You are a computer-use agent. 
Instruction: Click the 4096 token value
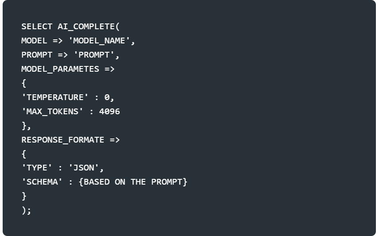[x=109, y=112]
